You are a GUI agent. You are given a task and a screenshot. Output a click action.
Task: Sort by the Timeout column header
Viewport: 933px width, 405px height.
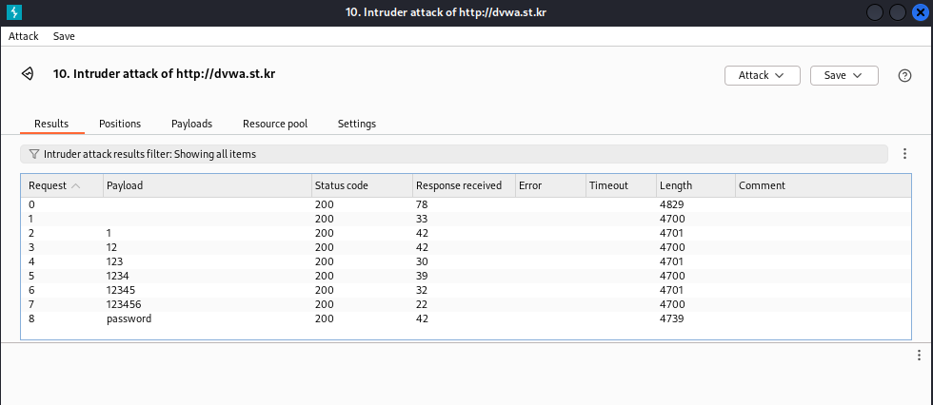coord(621,186)
